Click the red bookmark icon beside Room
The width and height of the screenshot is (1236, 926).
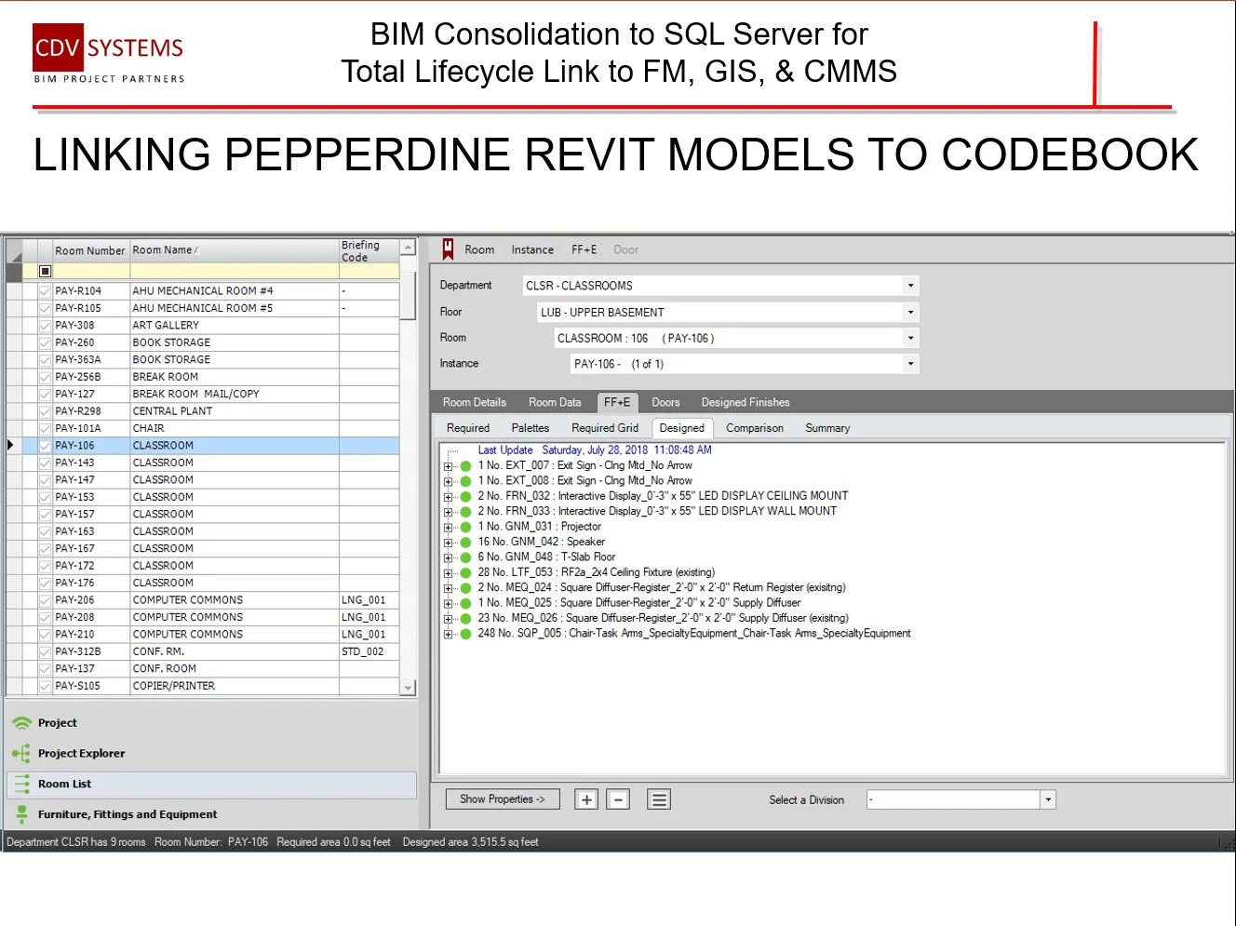[448, 249]
